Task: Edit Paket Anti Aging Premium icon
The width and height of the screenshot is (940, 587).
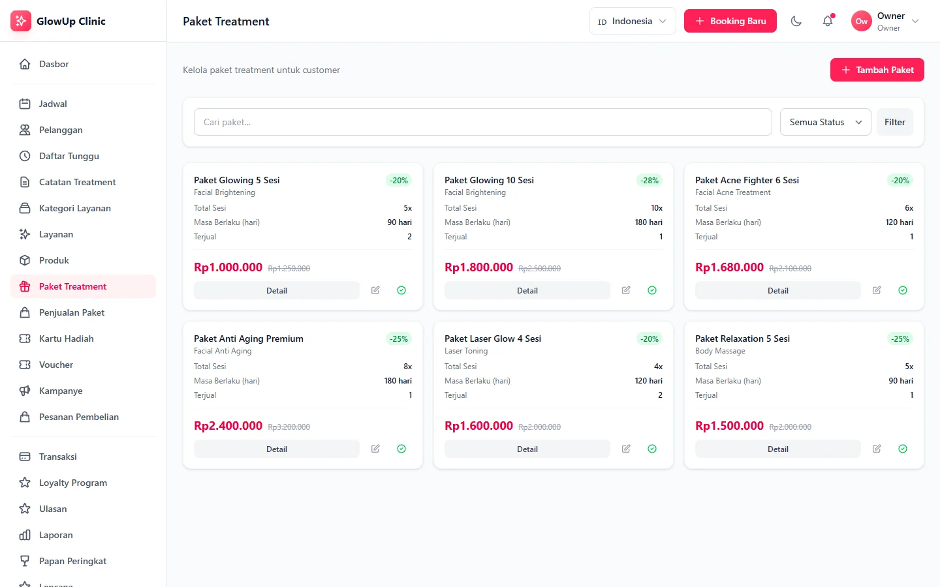Action: pos(375,449)
